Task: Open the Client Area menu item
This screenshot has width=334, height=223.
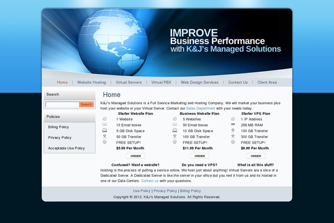Action: 267,83
